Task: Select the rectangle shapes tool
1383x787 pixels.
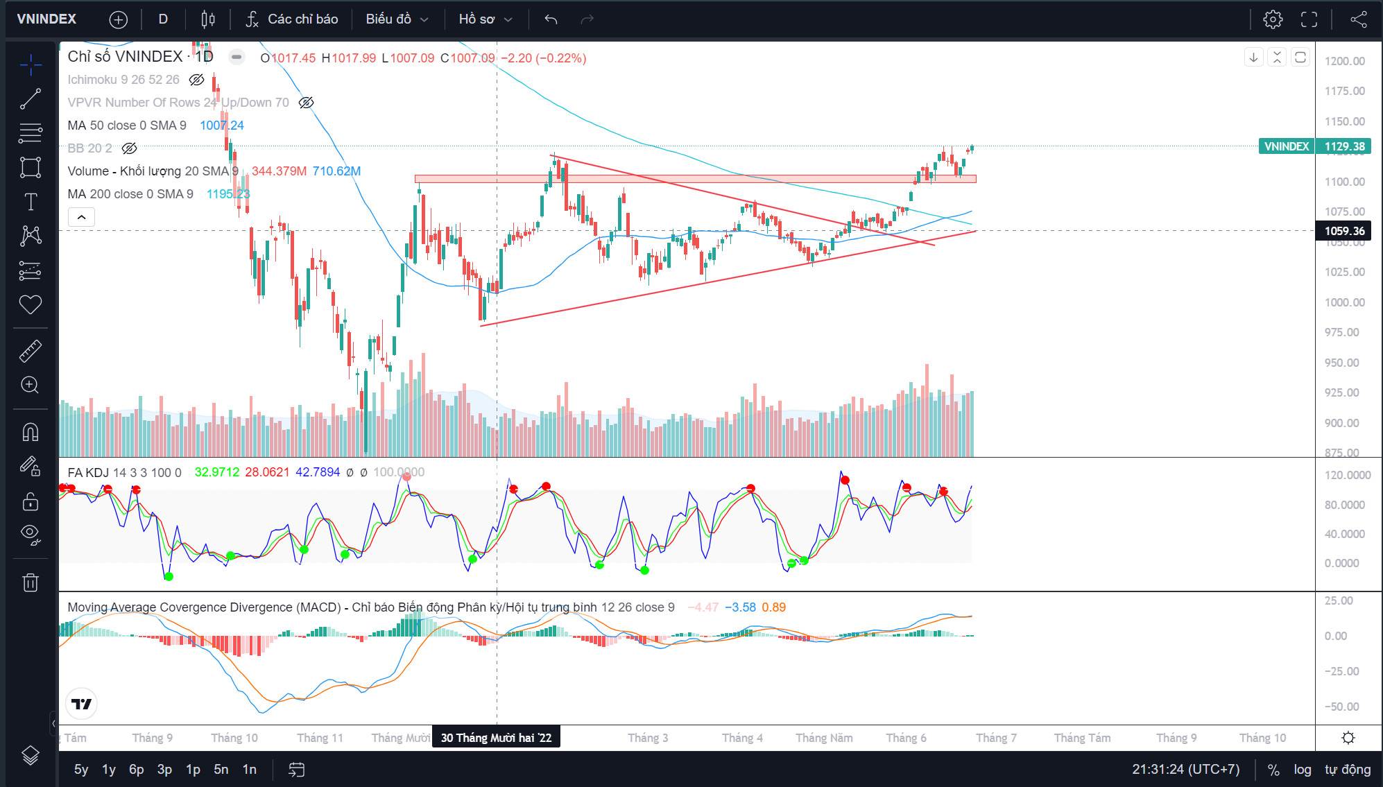Action: tap(31, 167)
